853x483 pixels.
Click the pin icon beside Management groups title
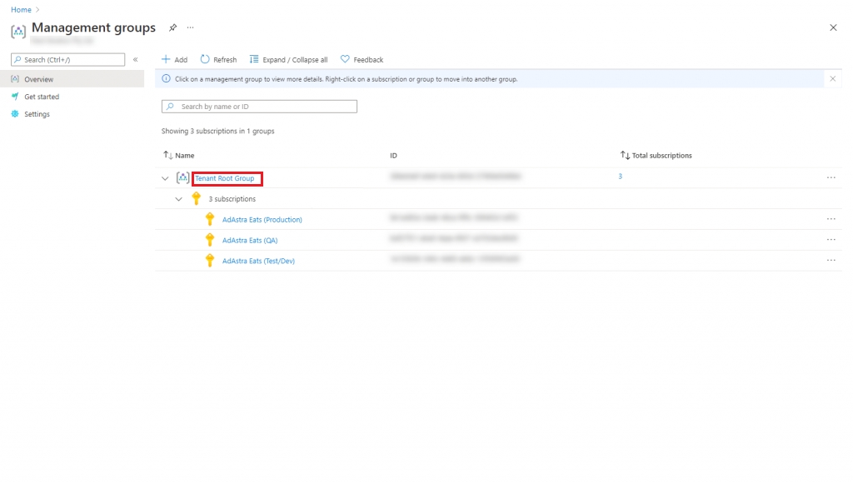click(172, 27)
